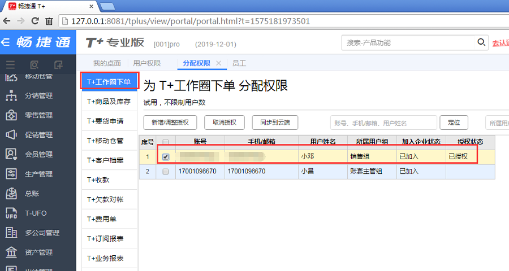Click the 授权状态 column header
The width and height of the screenshot is (509, 271).
click(x=471, y=142)
